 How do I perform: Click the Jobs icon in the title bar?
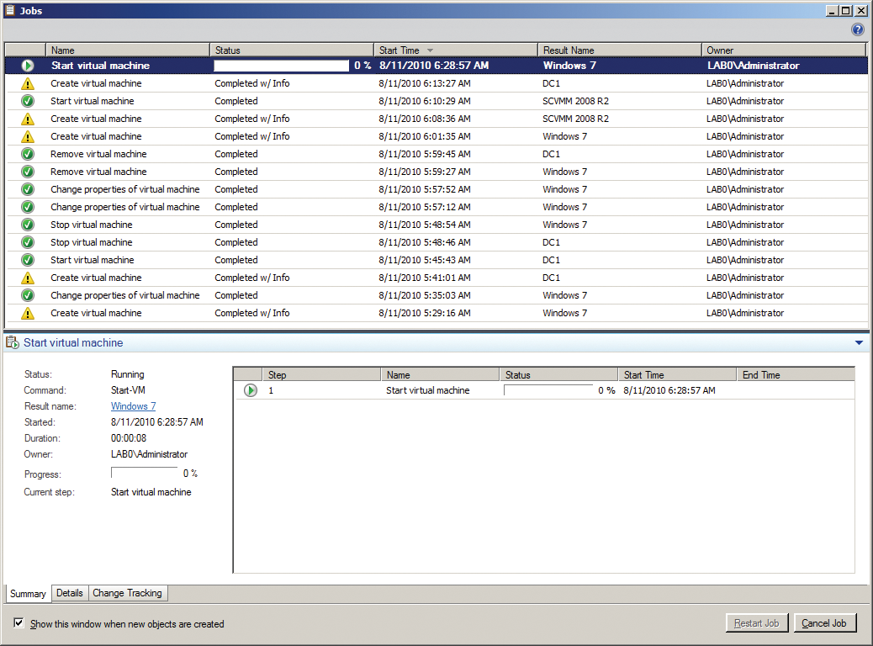8,9
